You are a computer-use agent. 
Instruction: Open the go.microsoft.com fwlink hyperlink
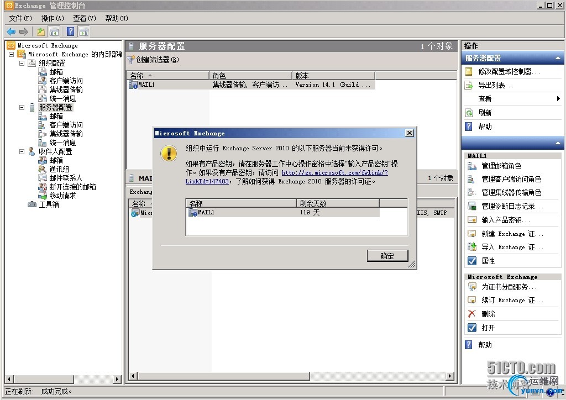(334, 172)
